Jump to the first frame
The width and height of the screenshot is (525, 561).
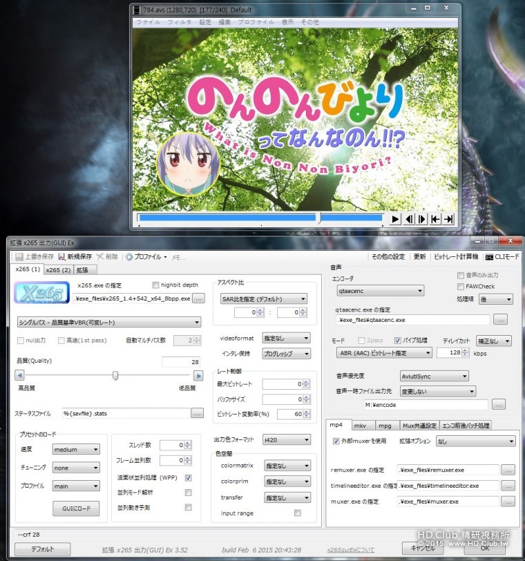435,219
